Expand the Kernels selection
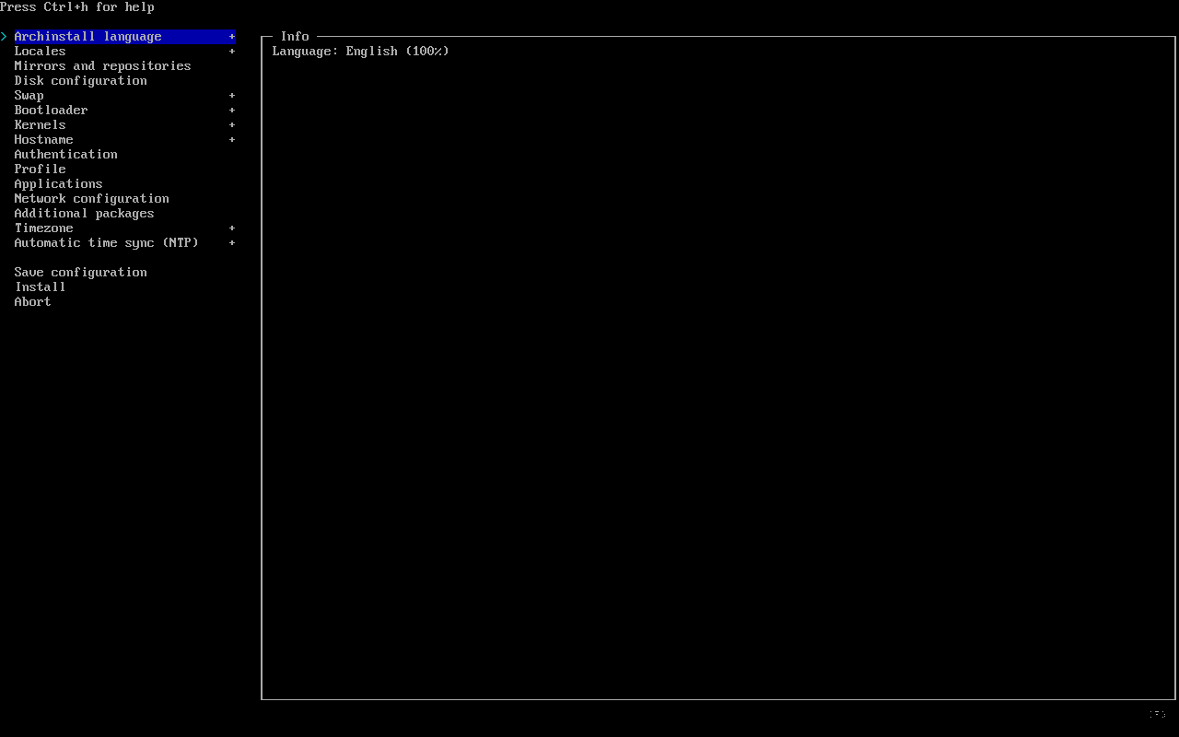1179x737 pixels. coord(232,124)
